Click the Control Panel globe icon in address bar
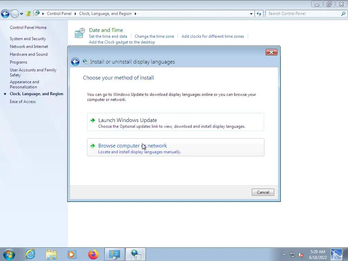Image resolution: width=348 pixels, height=261 pixels. [x=37, y=14]
